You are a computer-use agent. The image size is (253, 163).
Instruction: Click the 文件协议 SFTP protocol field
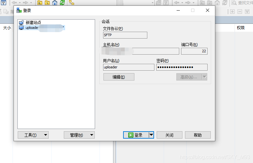click(125, 35)
